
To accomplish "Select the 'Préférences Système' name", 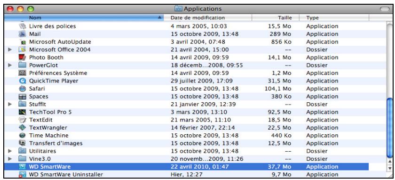I will [58, 73].
